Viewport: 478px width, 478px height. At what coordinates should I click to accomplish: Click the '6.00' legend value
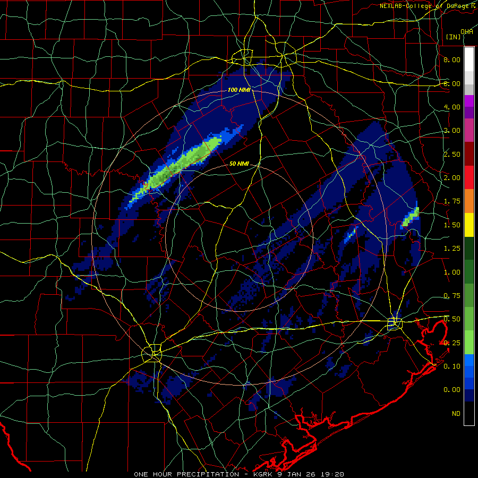(x=452, y=83)
